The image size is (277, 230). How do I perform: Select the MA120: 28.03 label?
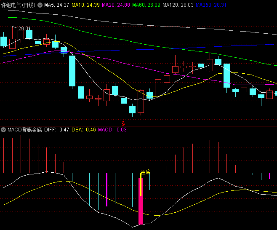coord(178,5)
